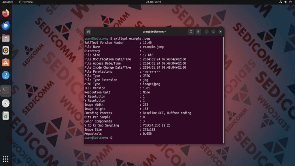Open Ubuntu Software from the dock
Viewport: 295px width, 166px height.
pos(5,62)
